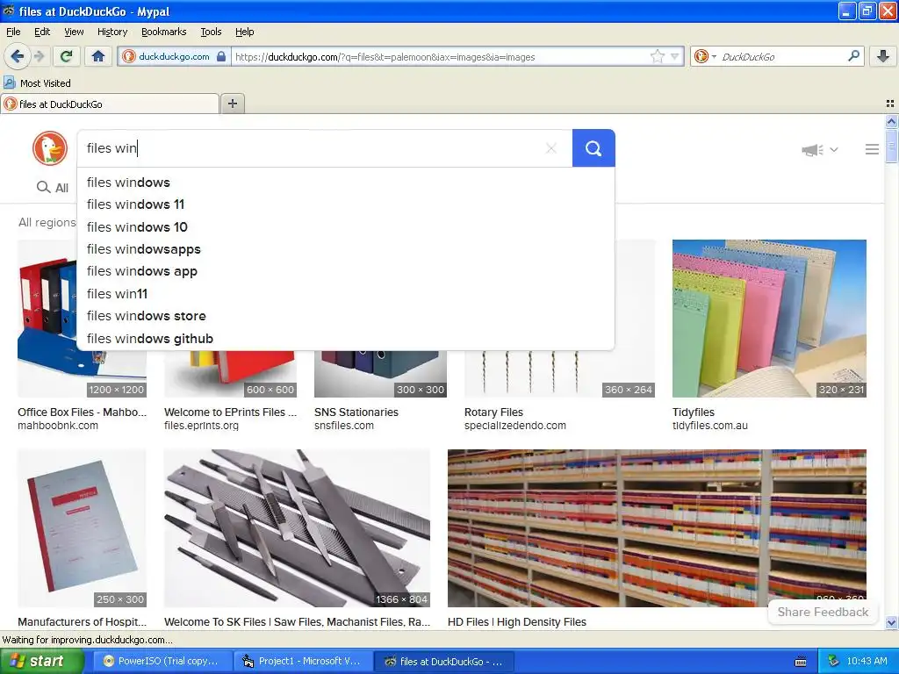Open the Windows Start button

41,661
